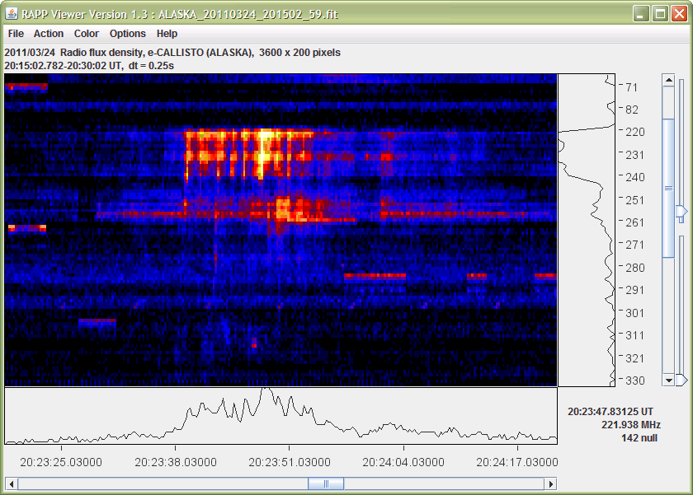693x495 pixels.
Task: Click vertical scrollbar up arrow
Action: 668,80
